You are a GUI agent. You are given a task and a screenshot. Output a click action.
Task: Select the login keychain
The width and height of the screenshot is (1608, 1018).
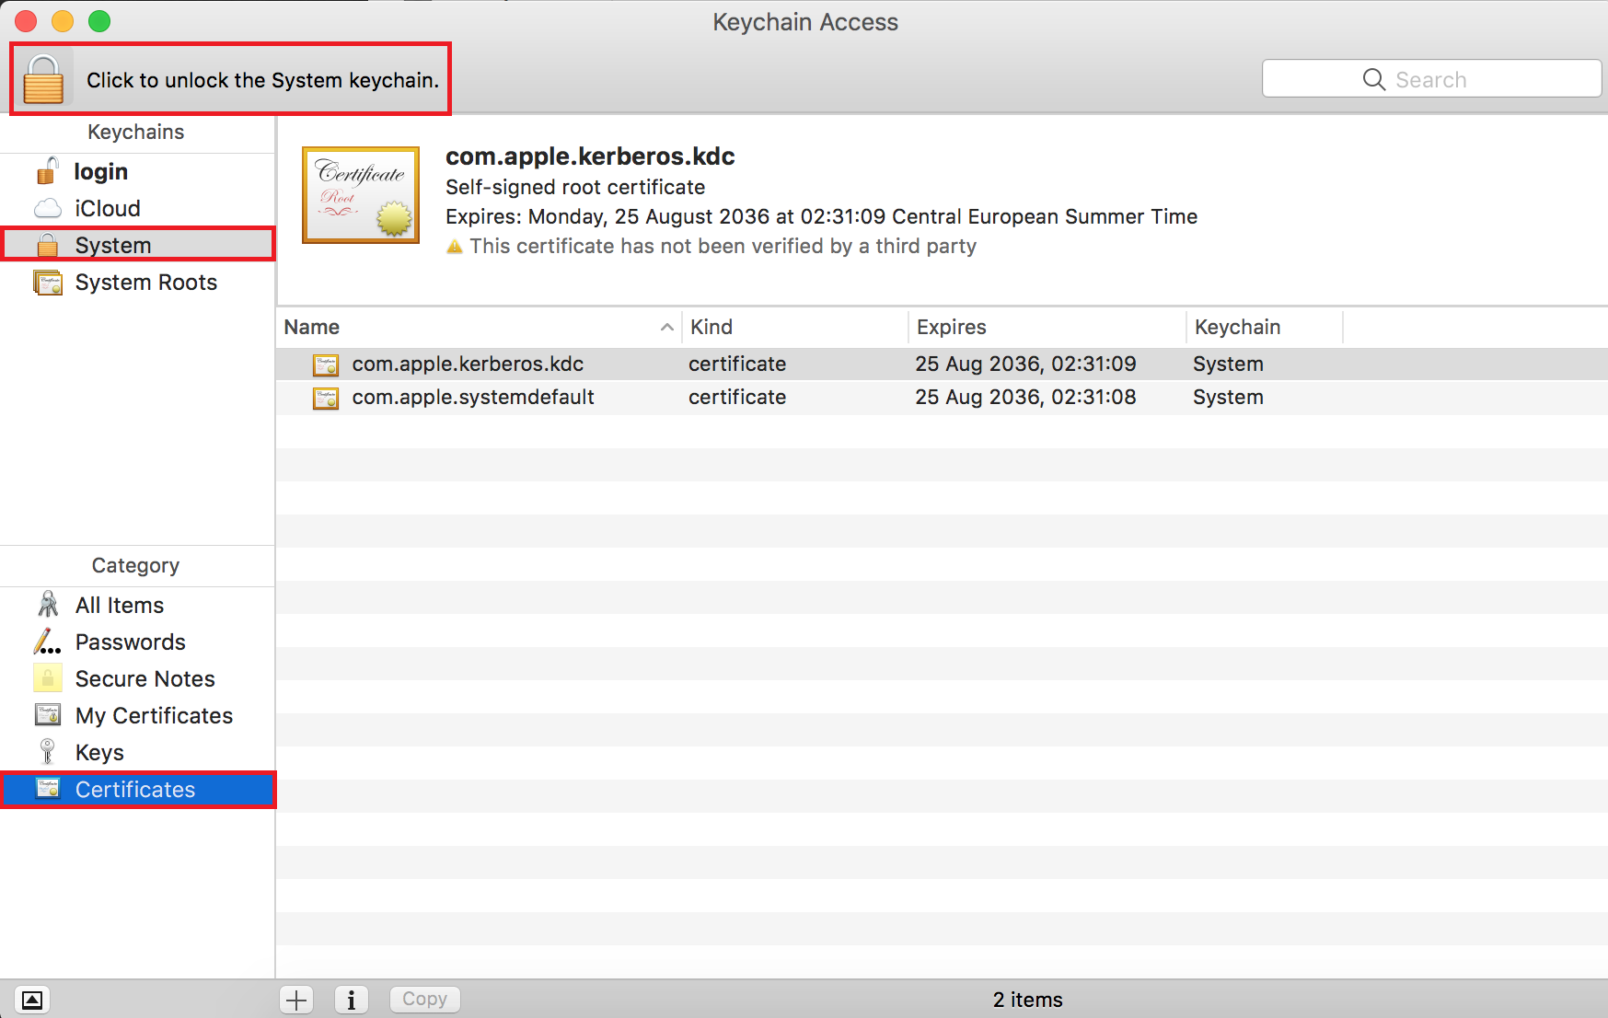[x=137, y=172]
